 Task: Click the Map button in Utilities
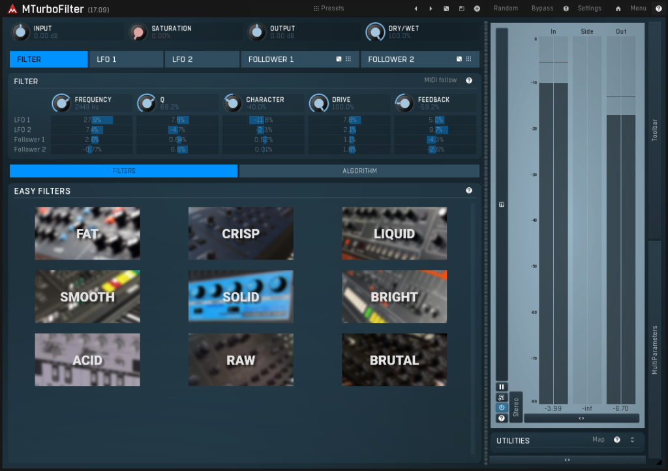(598, 440)
